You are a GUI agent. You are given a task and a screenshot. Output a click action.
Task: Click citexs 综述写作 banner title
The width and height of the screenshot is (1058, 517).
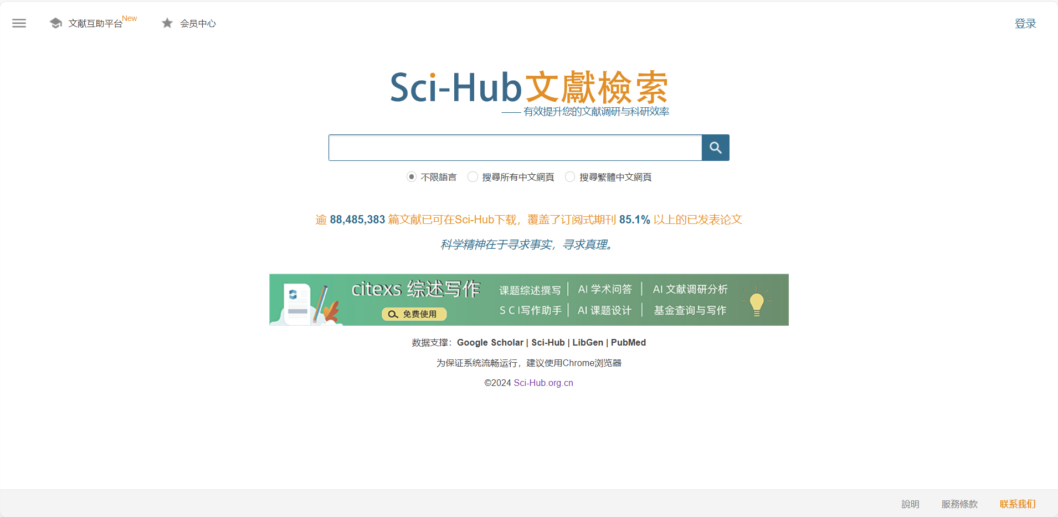click(415, 289)
